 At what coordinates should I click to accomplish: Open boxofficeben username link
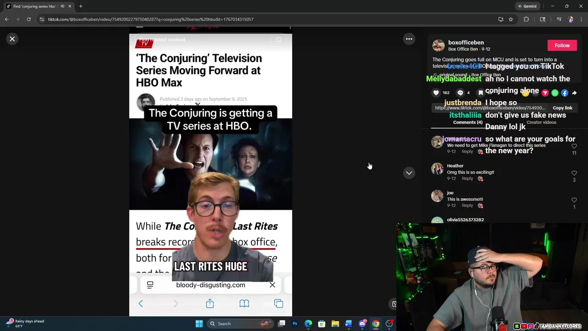point(466,42)
